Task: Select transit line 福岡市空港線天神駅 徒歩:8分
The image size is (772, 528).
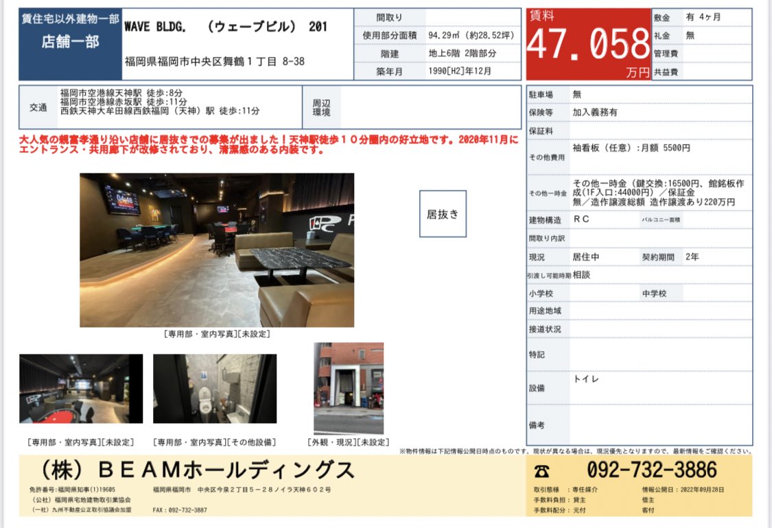Action: (x=121, y=93)
